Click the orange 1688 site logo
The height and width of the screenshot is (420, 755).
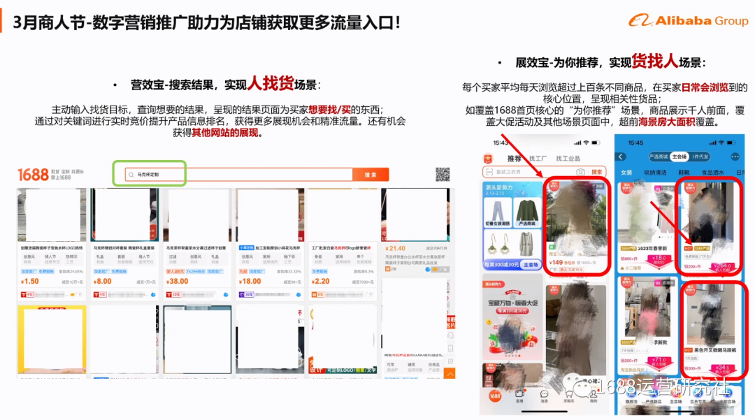[x=34, y=175]
